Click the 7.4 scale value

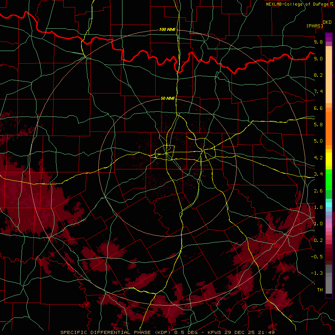pyautogui.click(x=318, y=92)
